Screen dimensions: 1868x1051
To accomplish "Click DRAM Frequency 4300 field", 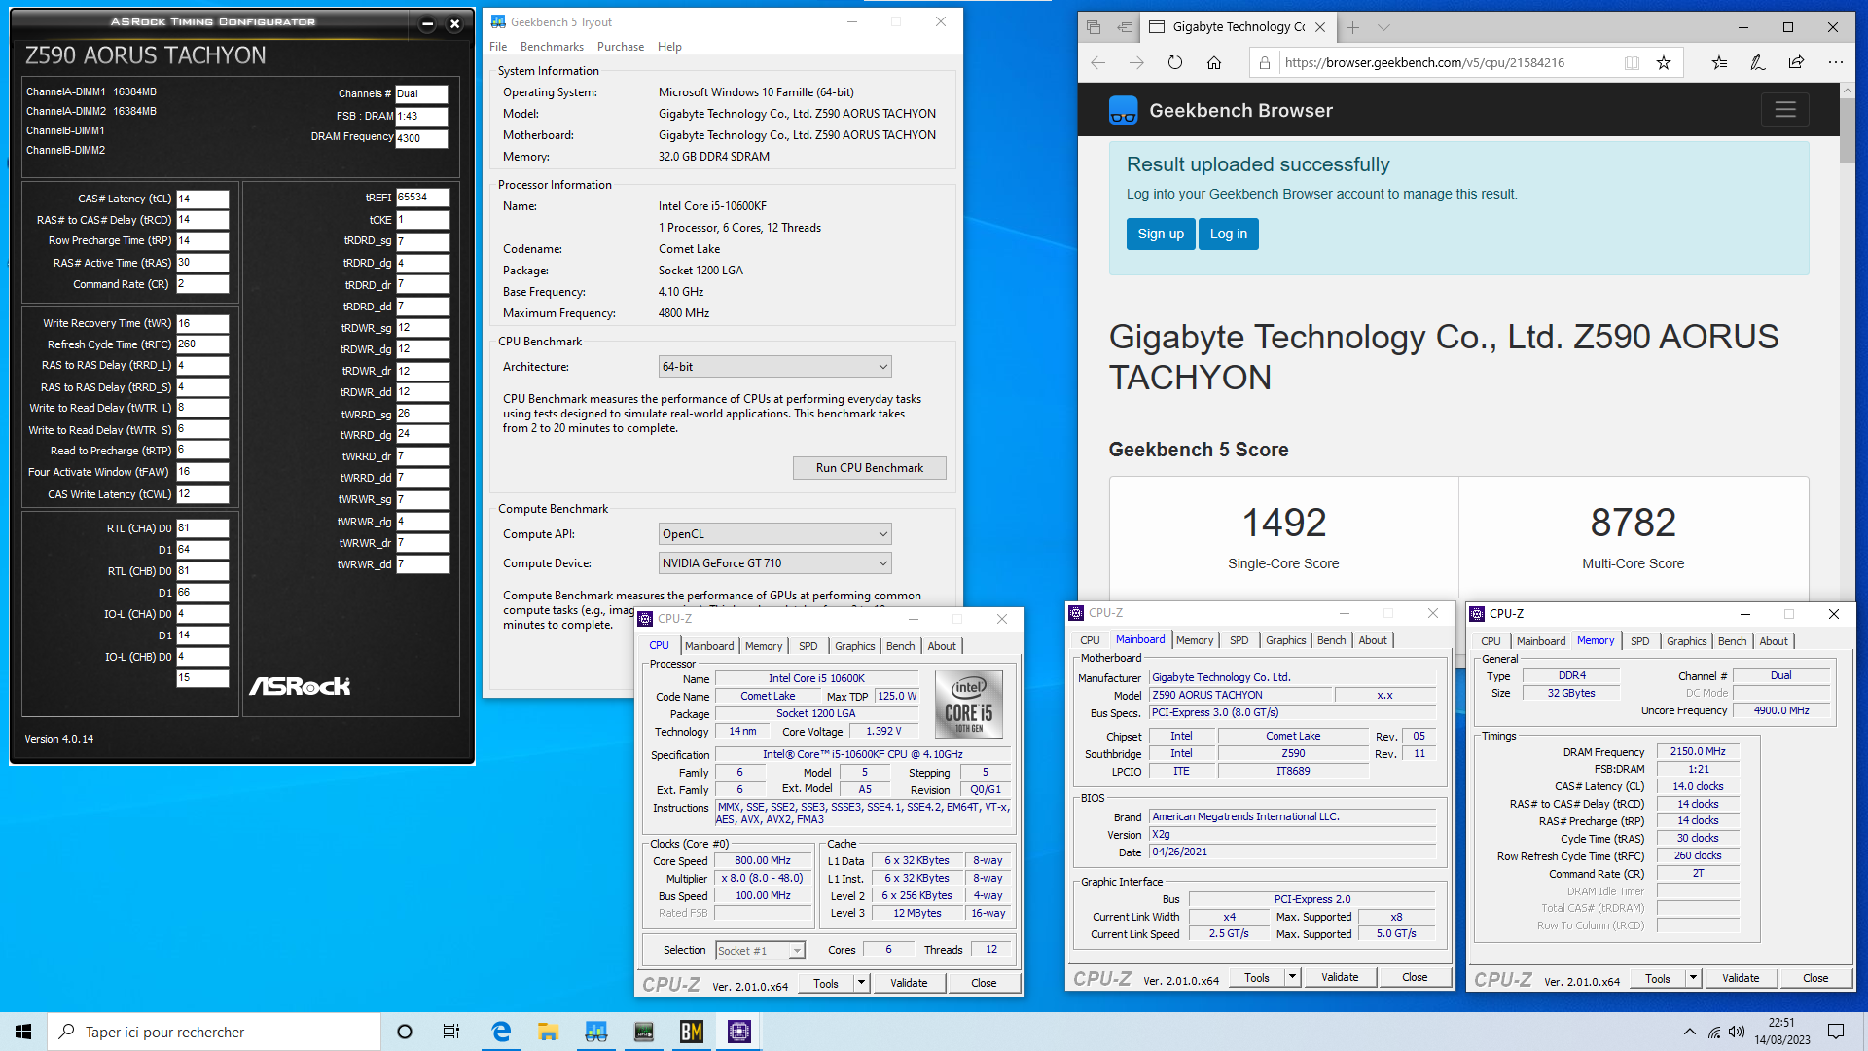I will 421,138.
